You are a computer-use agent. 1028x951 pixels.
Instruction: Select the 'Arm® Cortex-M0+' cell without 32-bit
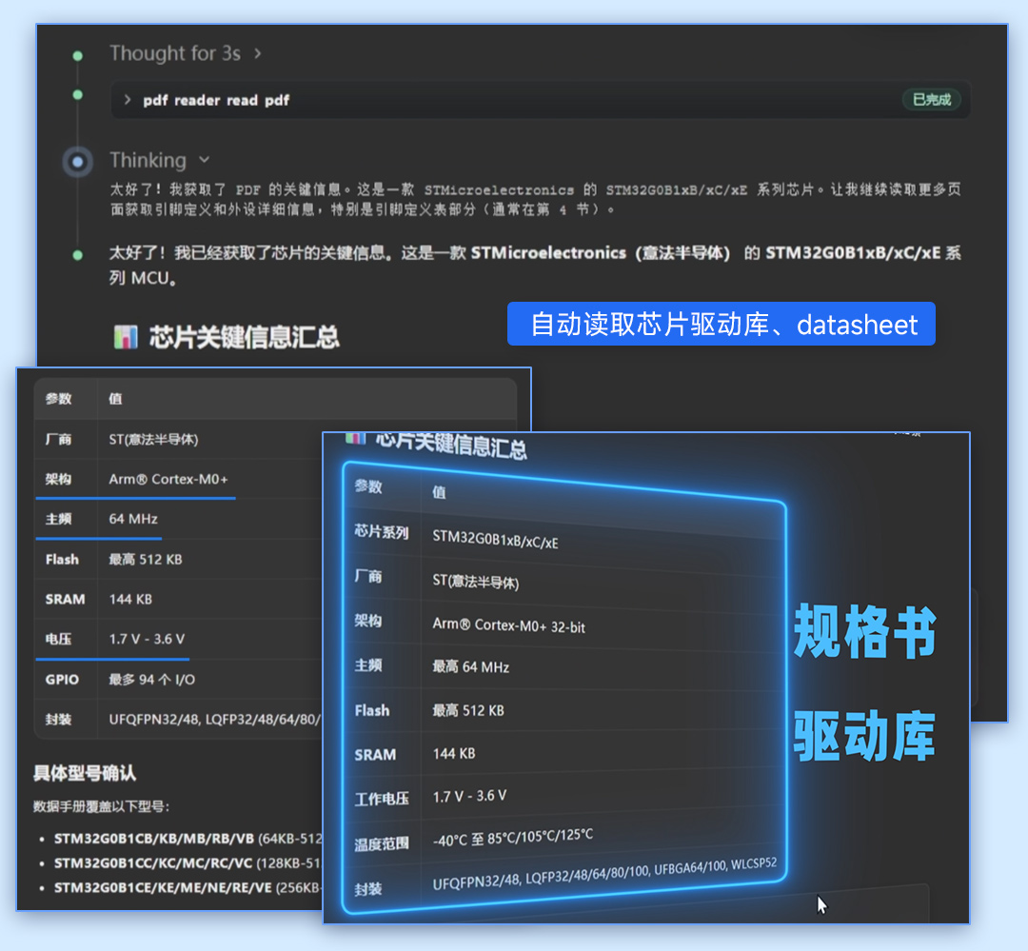tap(168, 480)
